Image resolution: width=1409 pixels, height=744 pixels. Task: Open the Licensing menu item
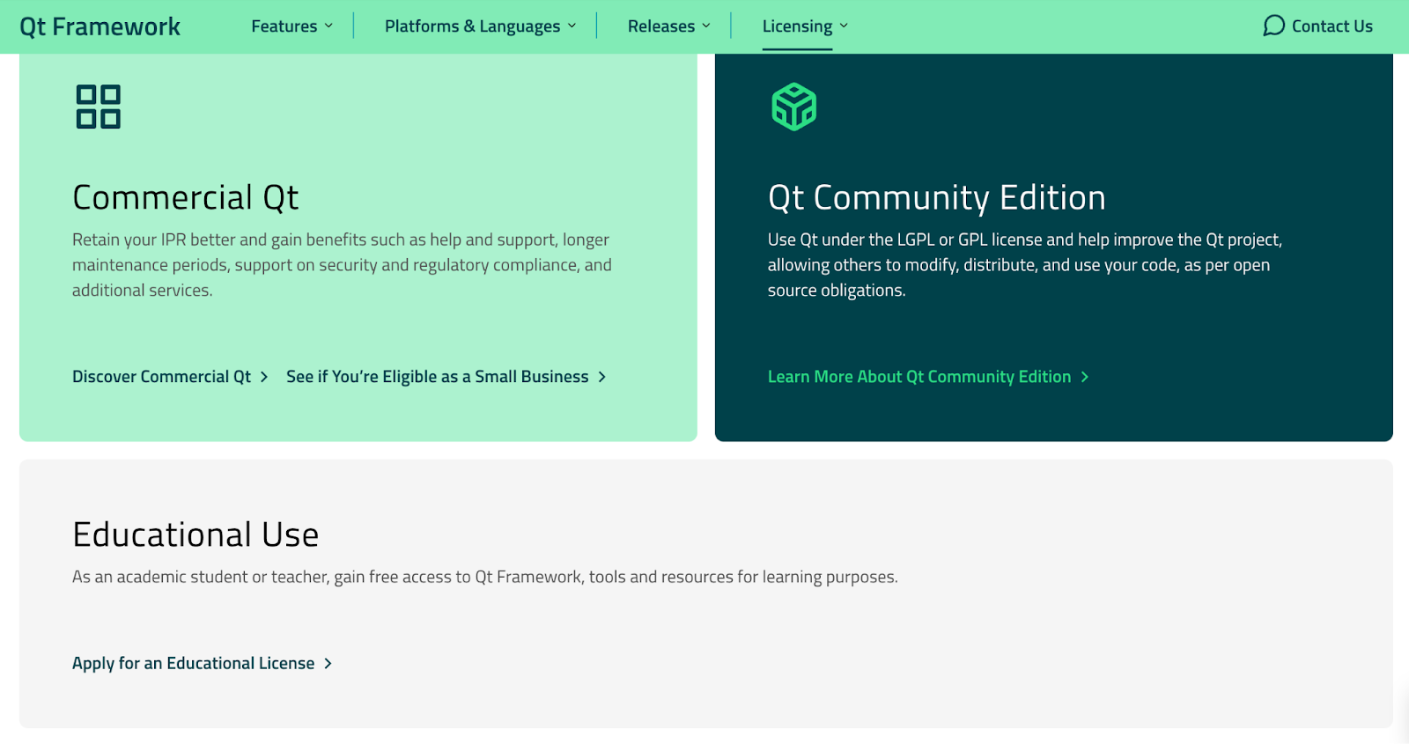(x=796, y=26)
